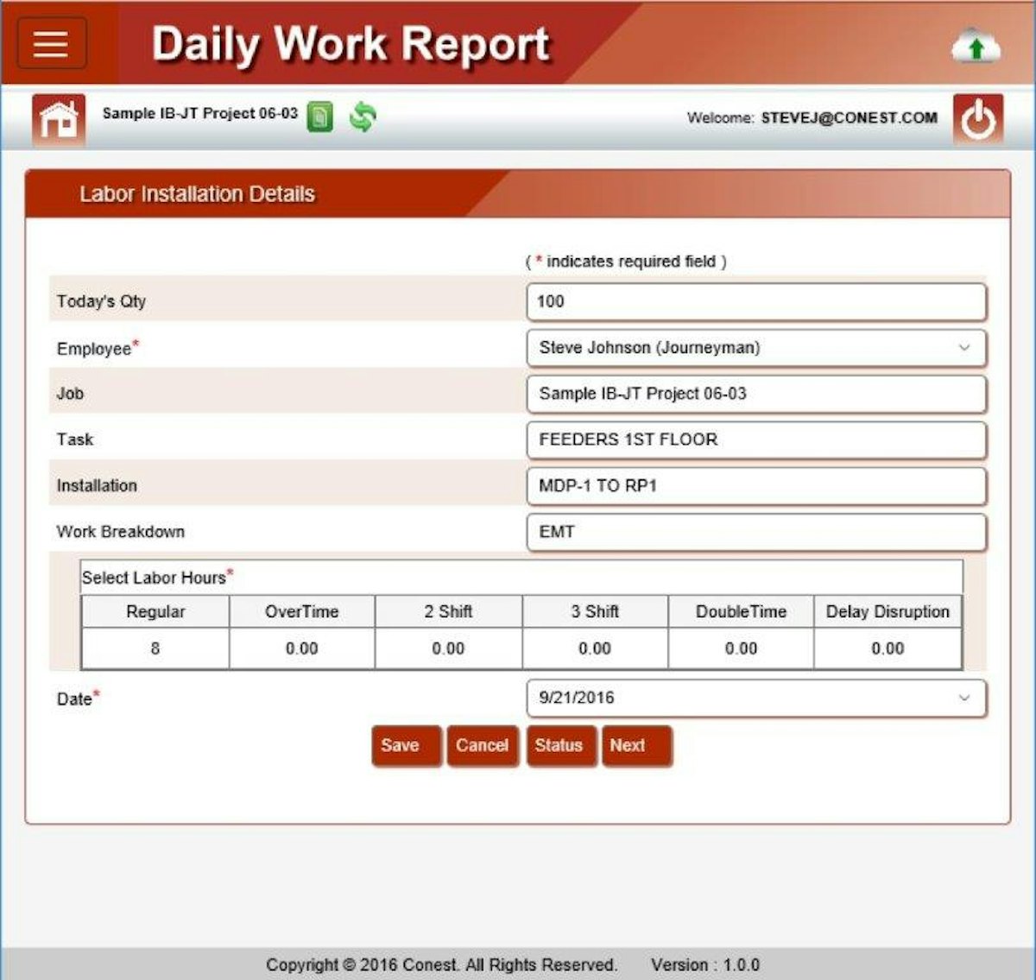Viewport: 1036px width, 980px height.
Task: Save the labor installation details
Action: click(x=405, y=746)
